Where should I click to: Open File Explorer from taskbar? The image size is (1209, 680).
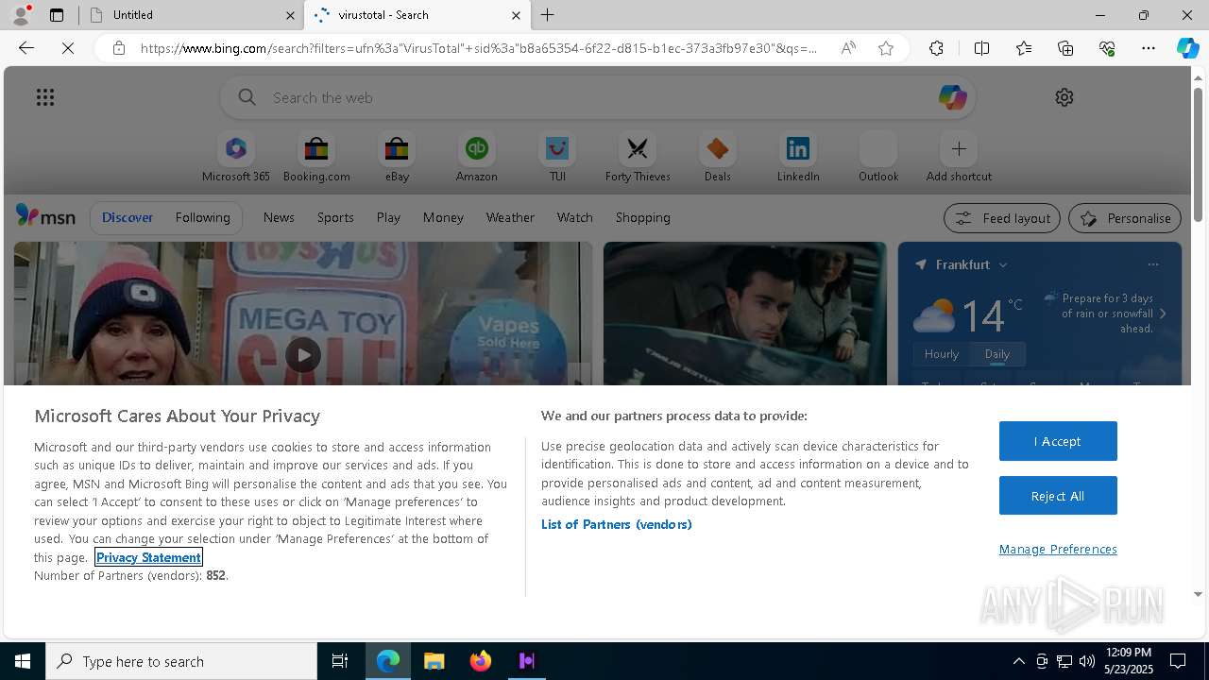point(434,661)
